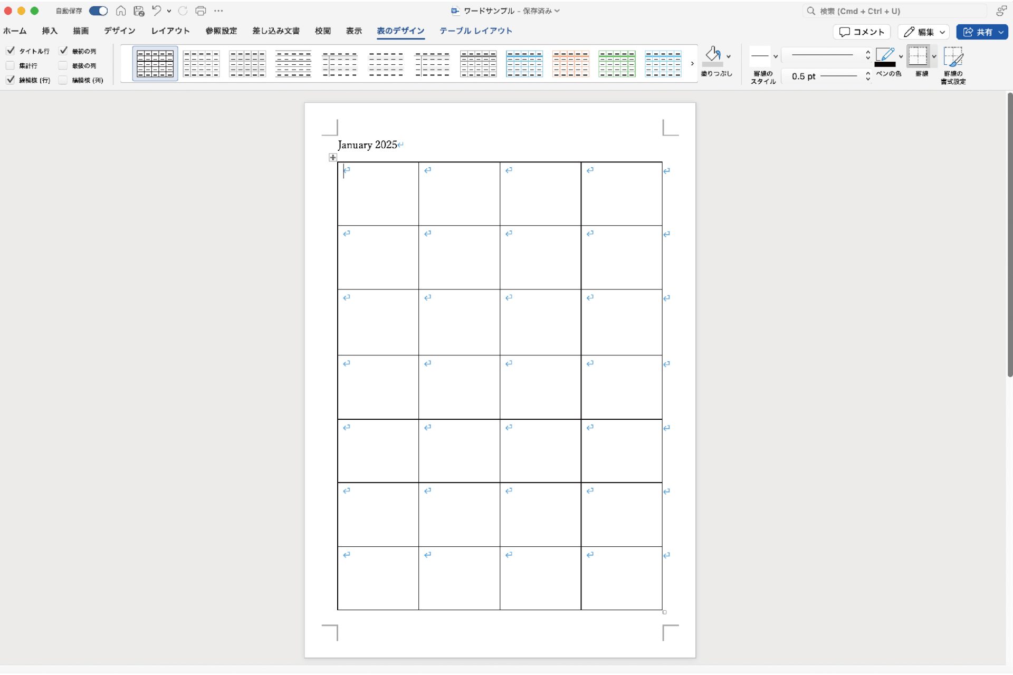Open the 編集 editing mode dropdown

click(x=923, y=32)
